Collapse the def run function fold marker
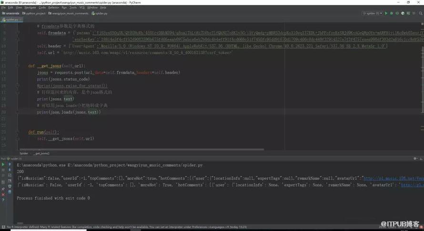The height and width of the screenshot is (231, 424). (x=18, y=132)
